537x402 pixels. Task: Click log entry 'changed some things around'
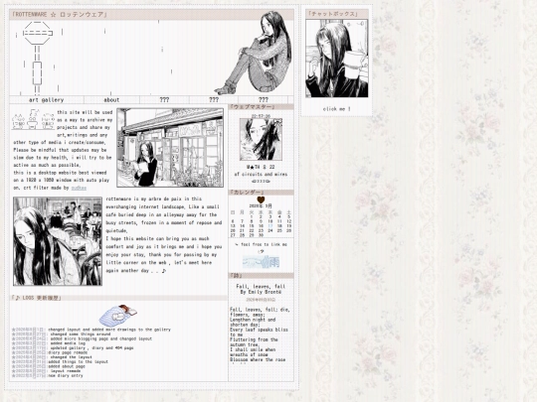point(81,335)
